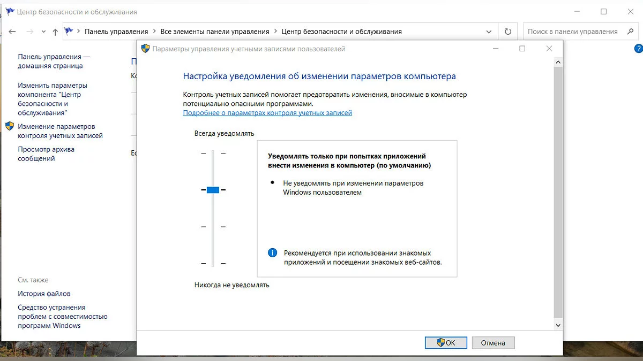The image size is (643, 361).
Task: Click the blue information icon near the recommendation
Action: (x=273, y=253)
